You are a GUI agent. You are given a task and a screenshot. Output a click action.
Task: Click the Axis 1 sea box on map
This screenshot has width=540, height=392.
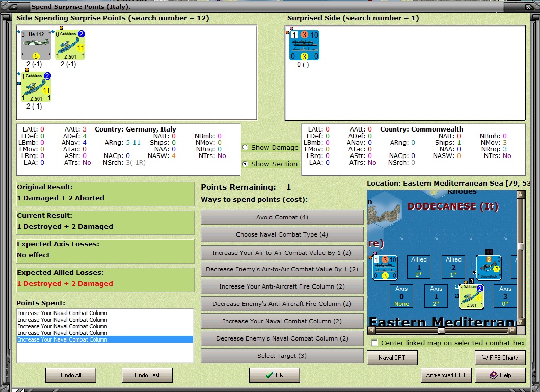tap(436, 296)
